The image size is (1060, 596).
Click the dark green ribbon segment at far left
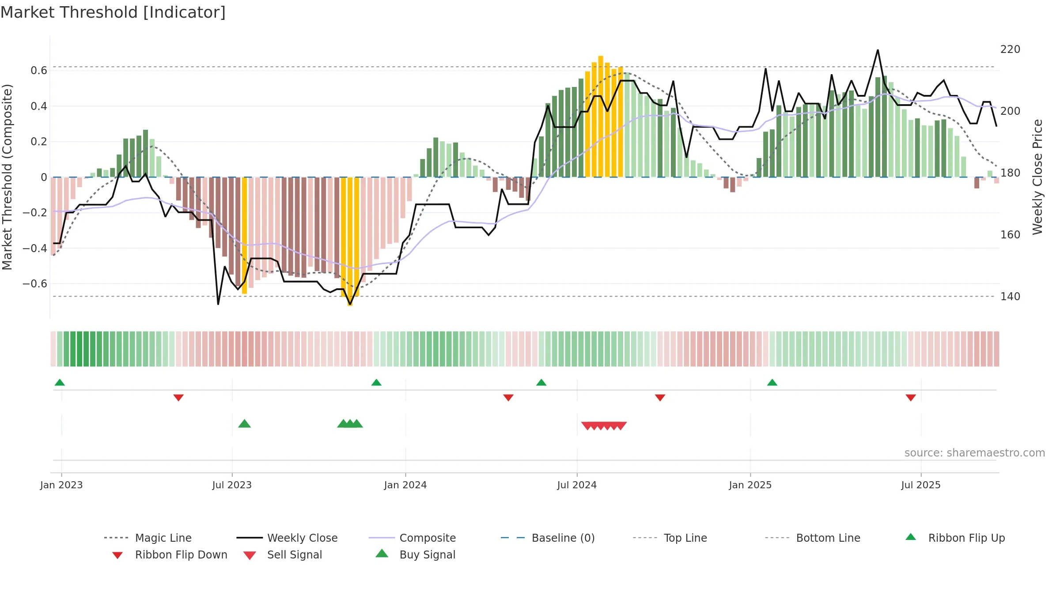pos(79,349)
